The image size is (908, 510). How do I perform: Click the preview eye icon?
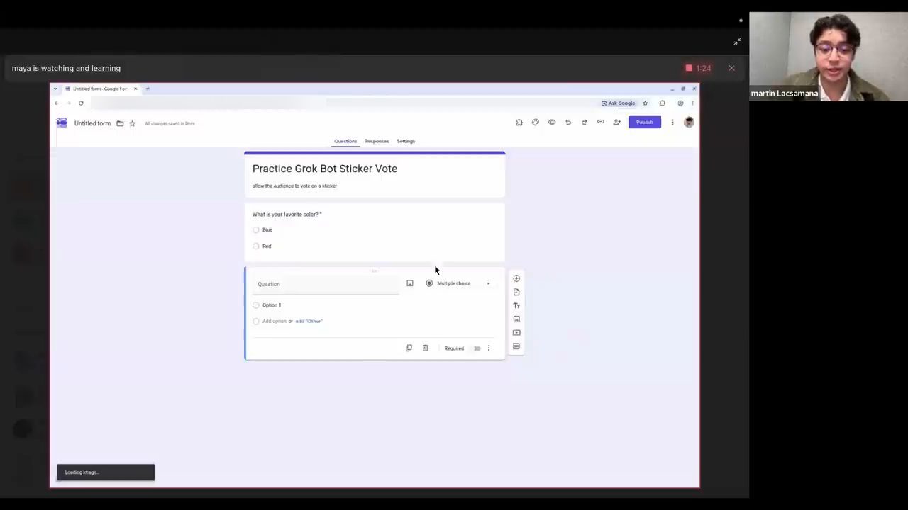[552, 123]
